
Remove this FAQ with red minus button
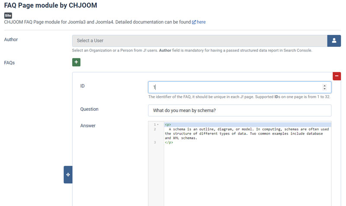coord(337,76)
